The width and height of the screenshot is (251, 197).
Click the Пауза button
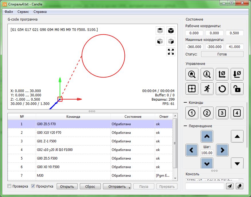click(x=144, y=186)
